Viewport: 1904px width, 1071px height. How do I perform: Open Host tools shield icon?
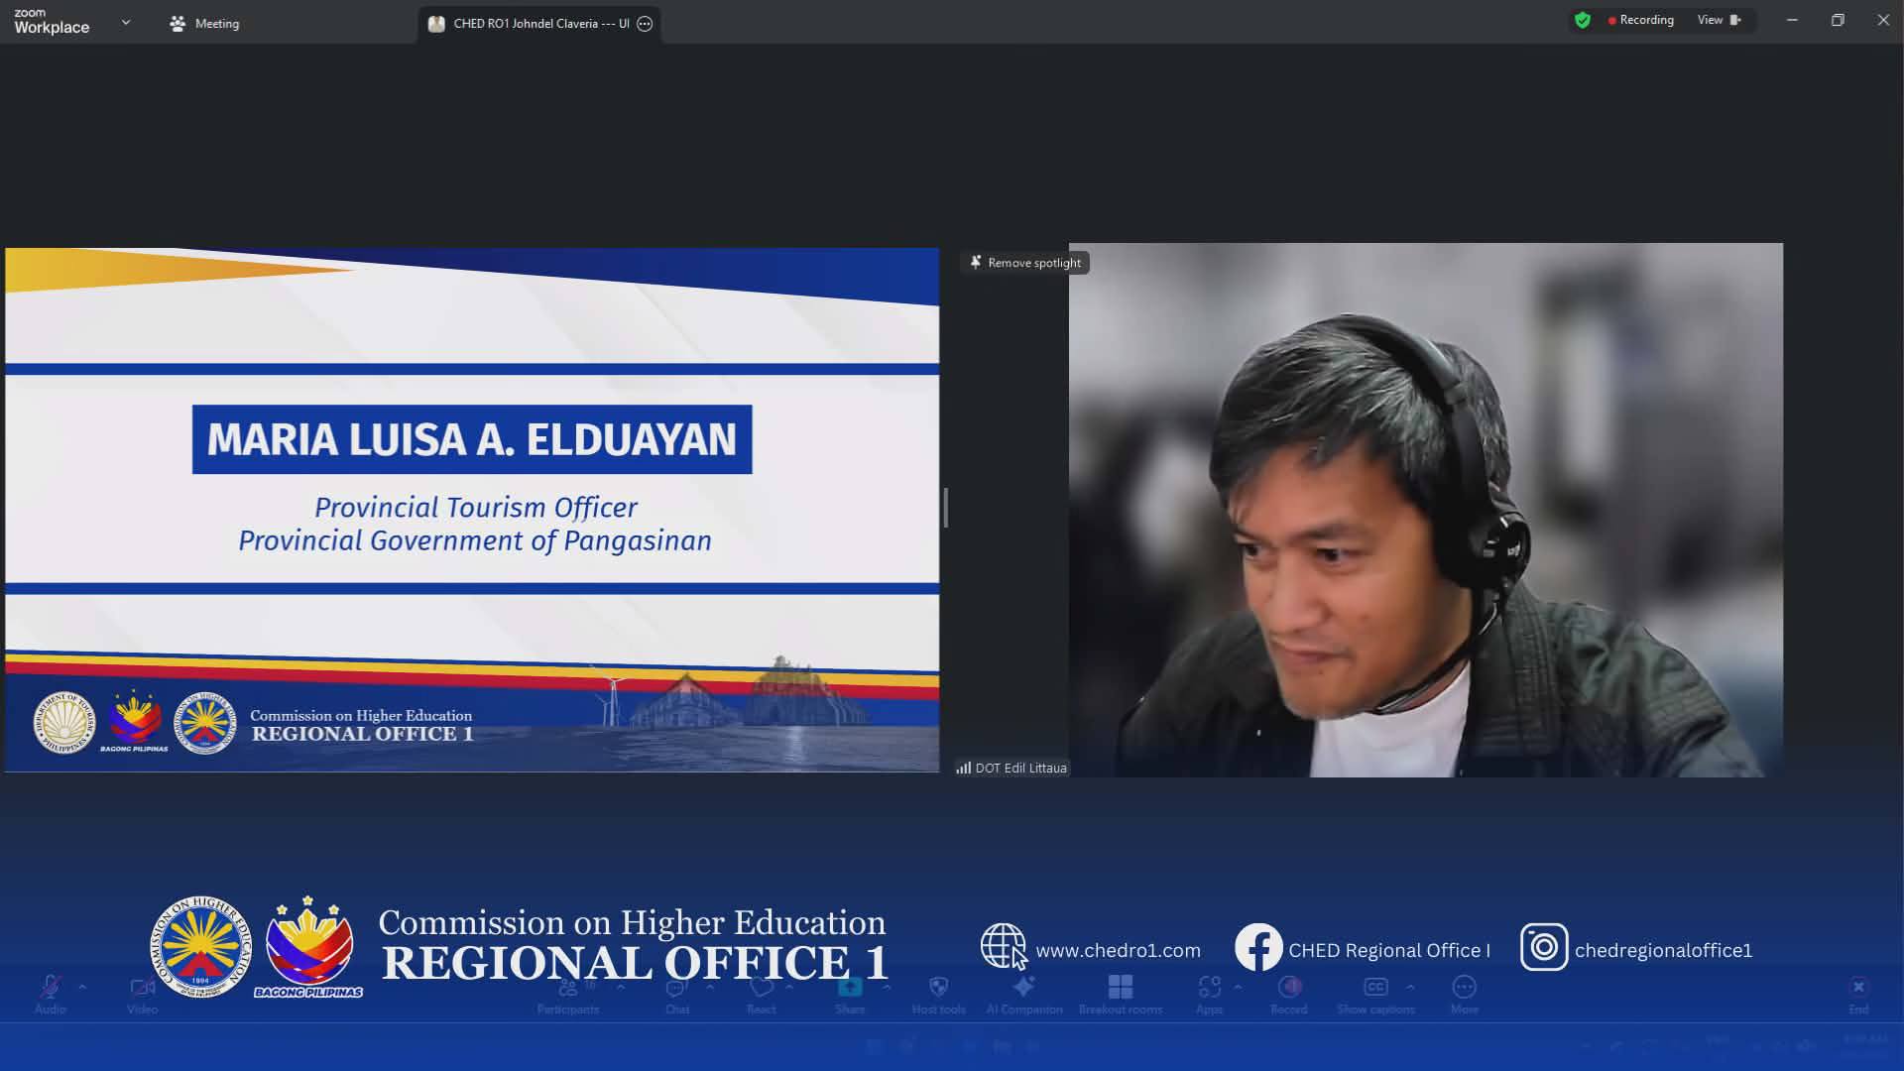938,988
